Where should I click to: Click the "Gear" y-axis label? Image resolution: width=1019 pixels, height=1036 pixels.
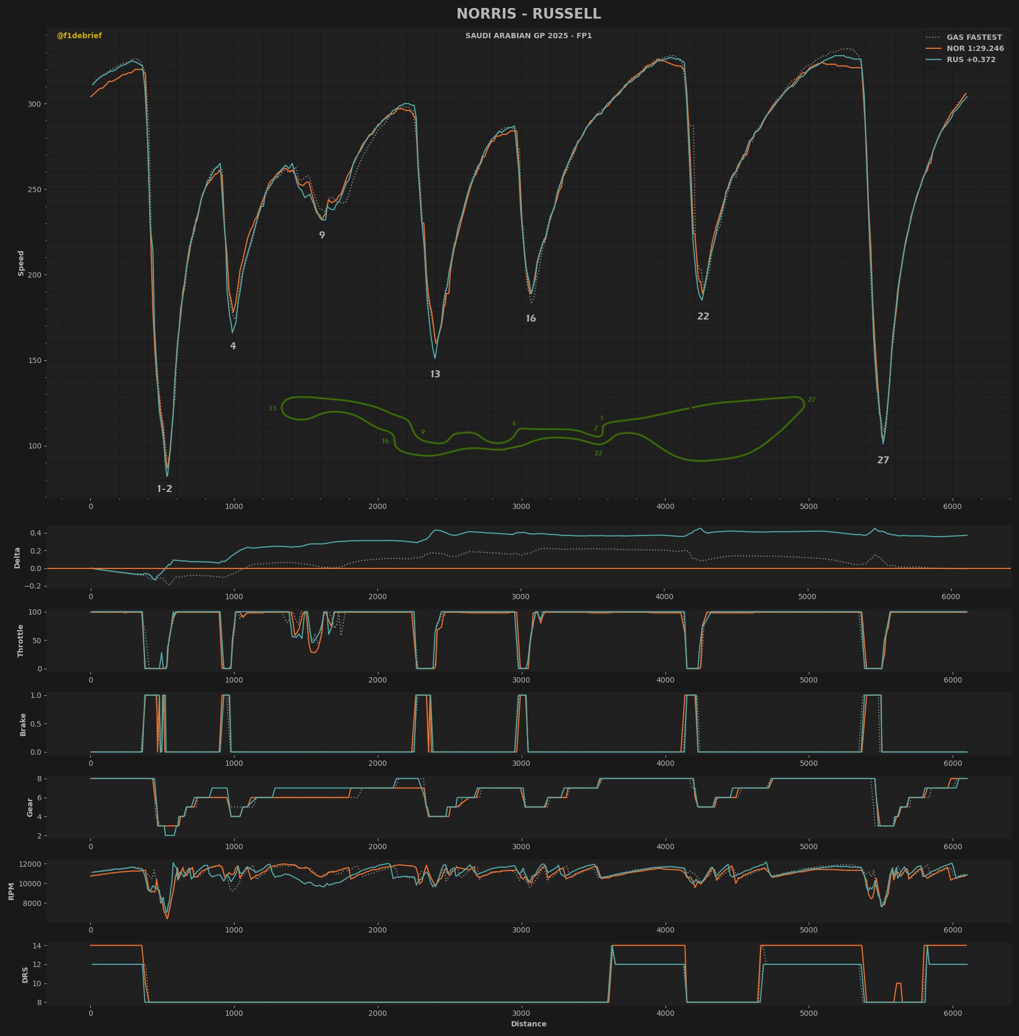pos(30,807)
